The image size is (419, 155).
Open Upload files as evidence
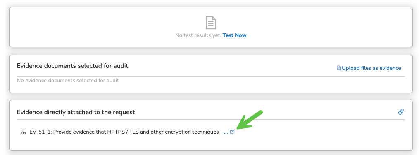click(x=371, y=68)
